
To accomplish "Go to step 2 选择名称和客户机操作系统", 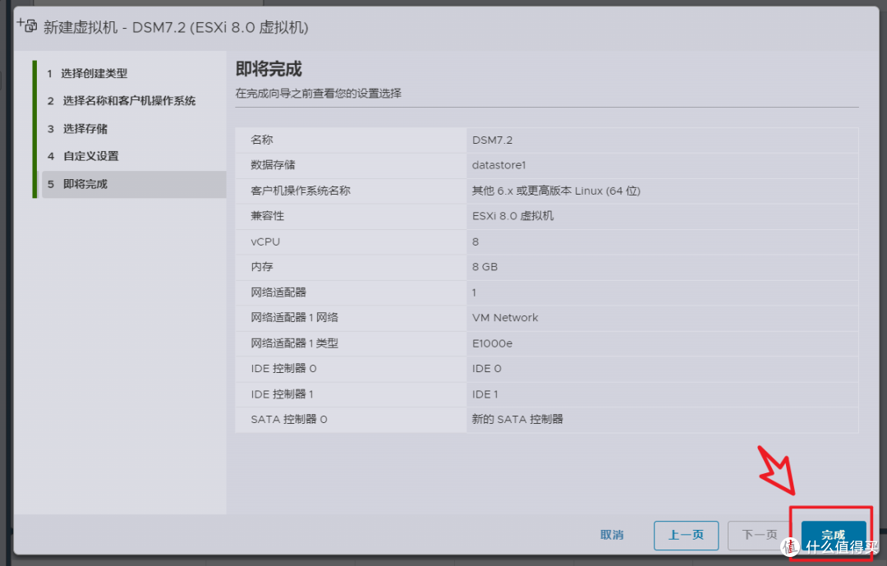I will tap(121, 101).
